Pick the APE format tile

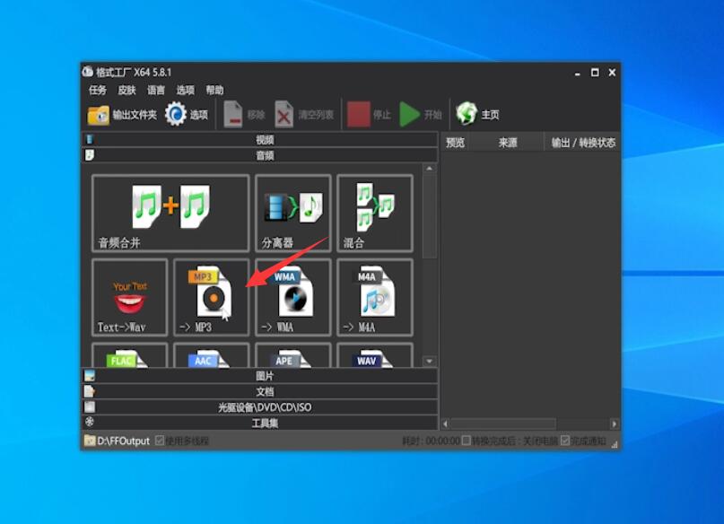[x=293, y=355]
